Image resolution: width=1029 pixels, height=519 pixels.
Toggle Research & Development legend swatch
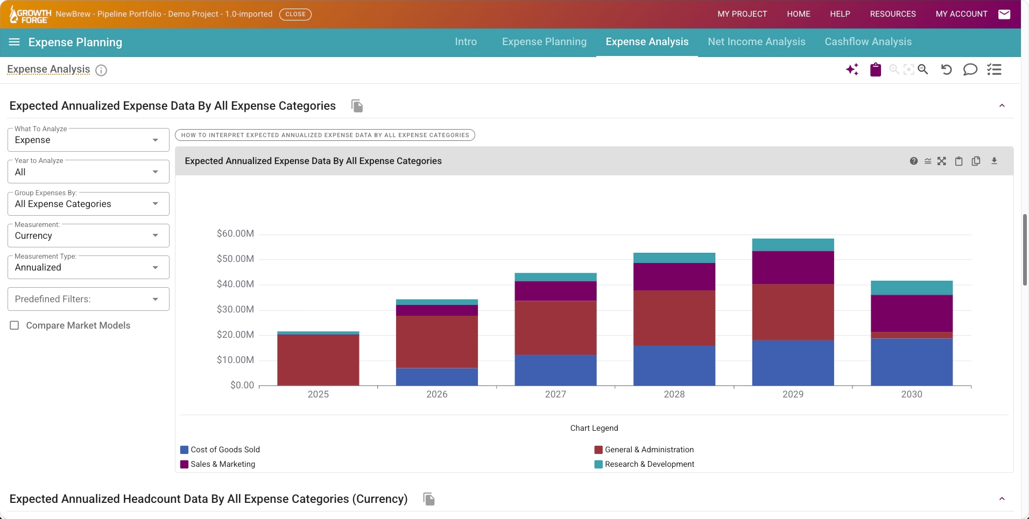[x=598, y=464]
